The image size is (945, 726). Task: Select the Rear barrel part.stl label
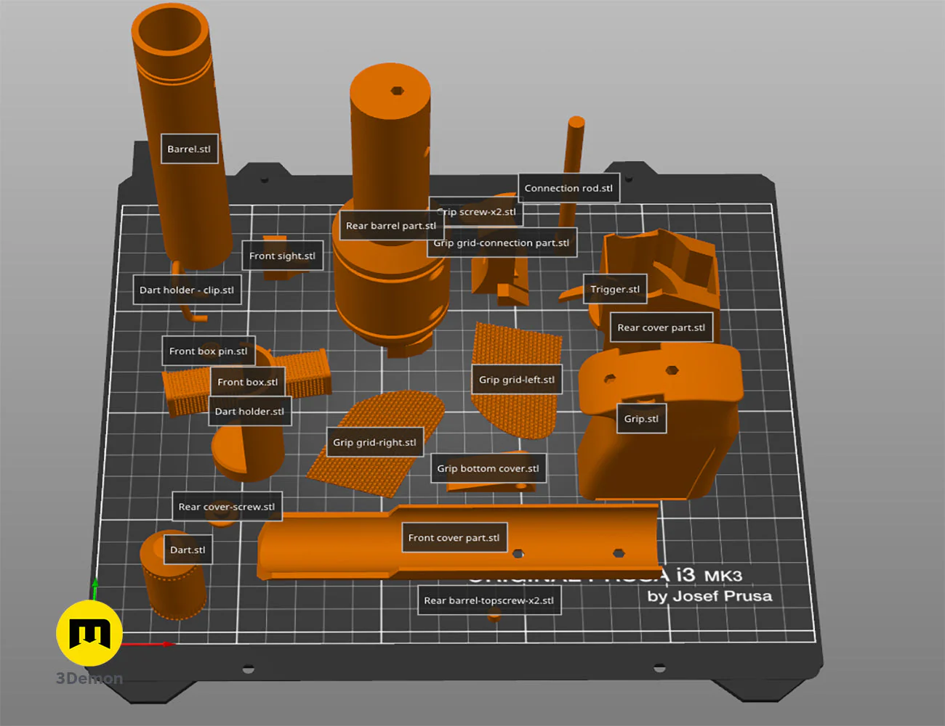click(390, 226)
